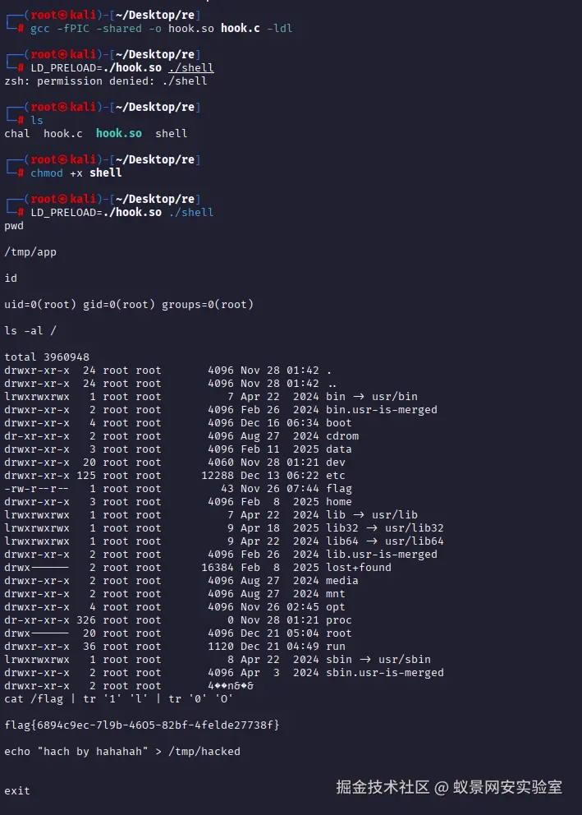Viewport: 582px width, 815px height.
Task: Click the 'total 3960948' line
Action: click(x=47, y=357)
